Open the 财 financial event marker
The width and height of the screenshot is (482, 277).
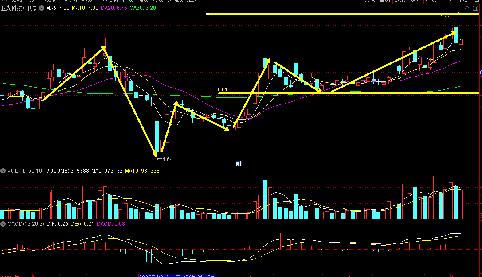[239, 163]
